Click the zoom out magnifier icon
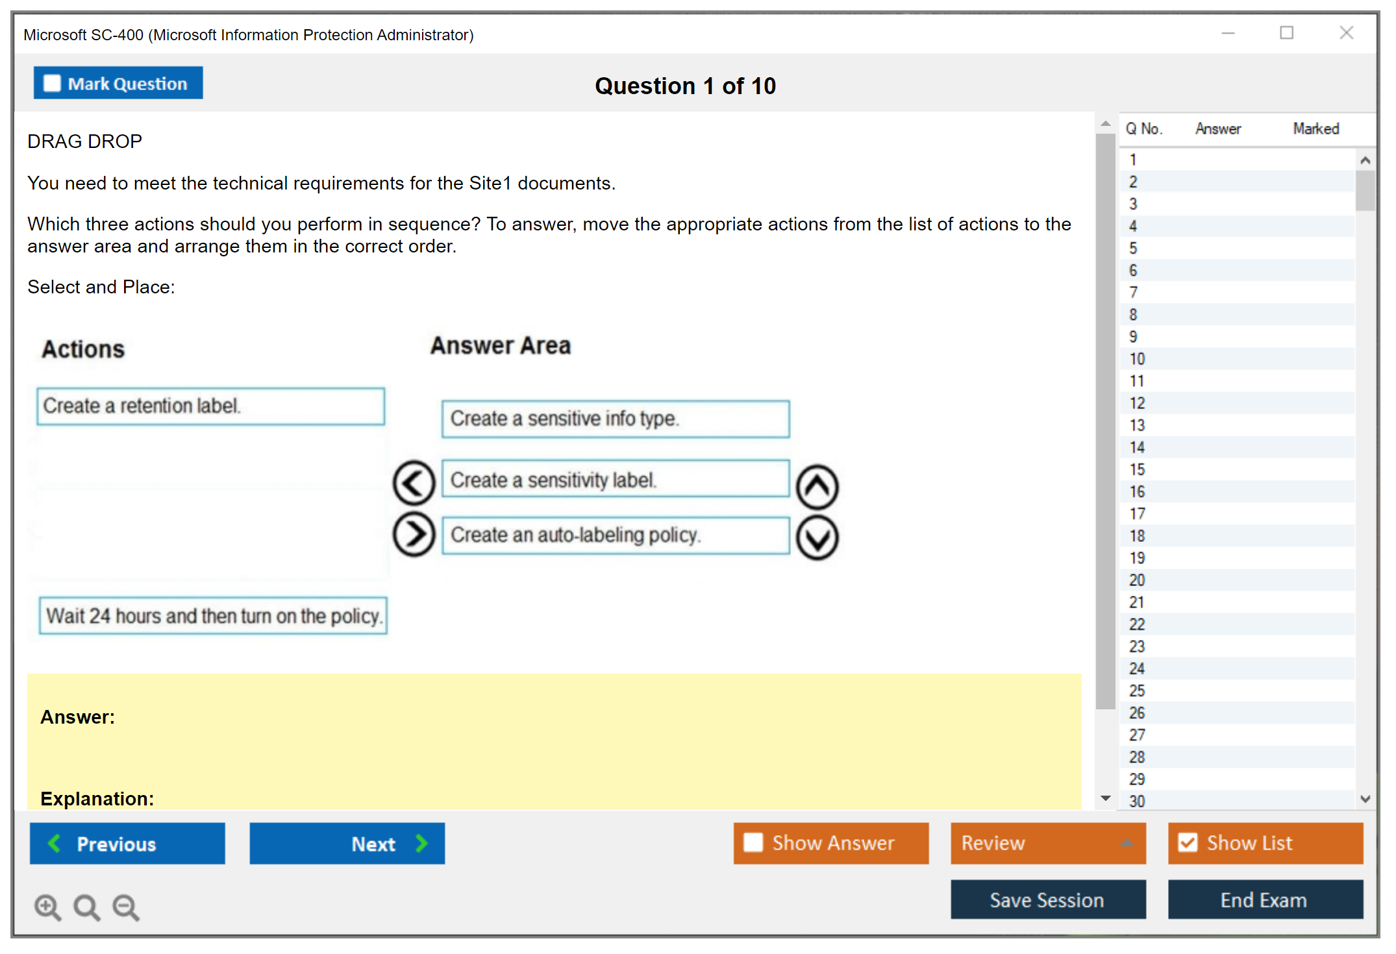Image resolution: width=1396 pixels, height=954 pixels. tap(126, 907)
